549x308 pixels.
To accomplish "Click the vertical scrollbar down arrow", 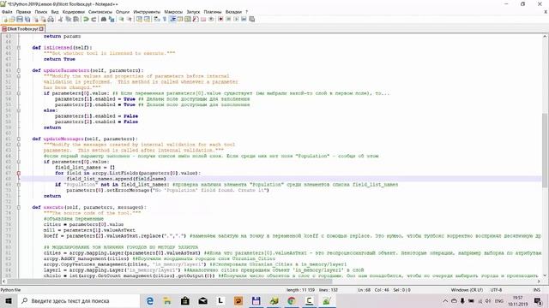I will coord(545,275).
